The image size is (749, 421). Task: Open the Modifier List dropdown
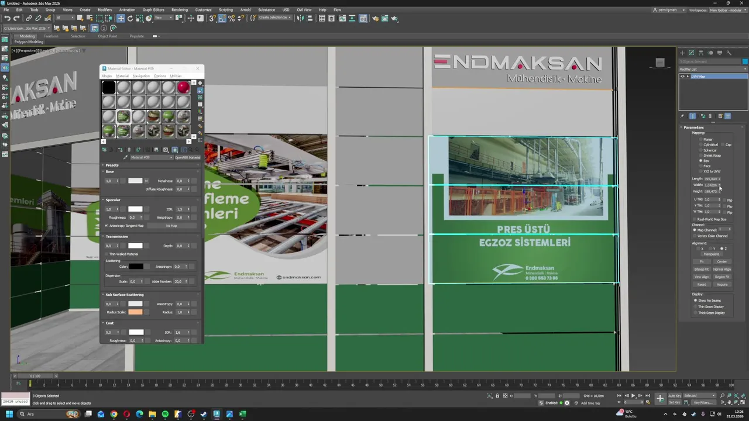pos(713,69)
